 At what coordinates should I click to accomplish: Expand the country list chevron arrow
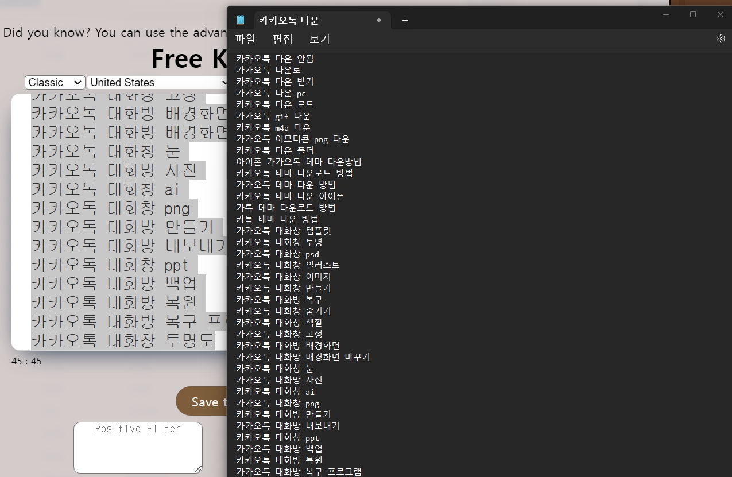pyautogui.click(x=224, y=82)
